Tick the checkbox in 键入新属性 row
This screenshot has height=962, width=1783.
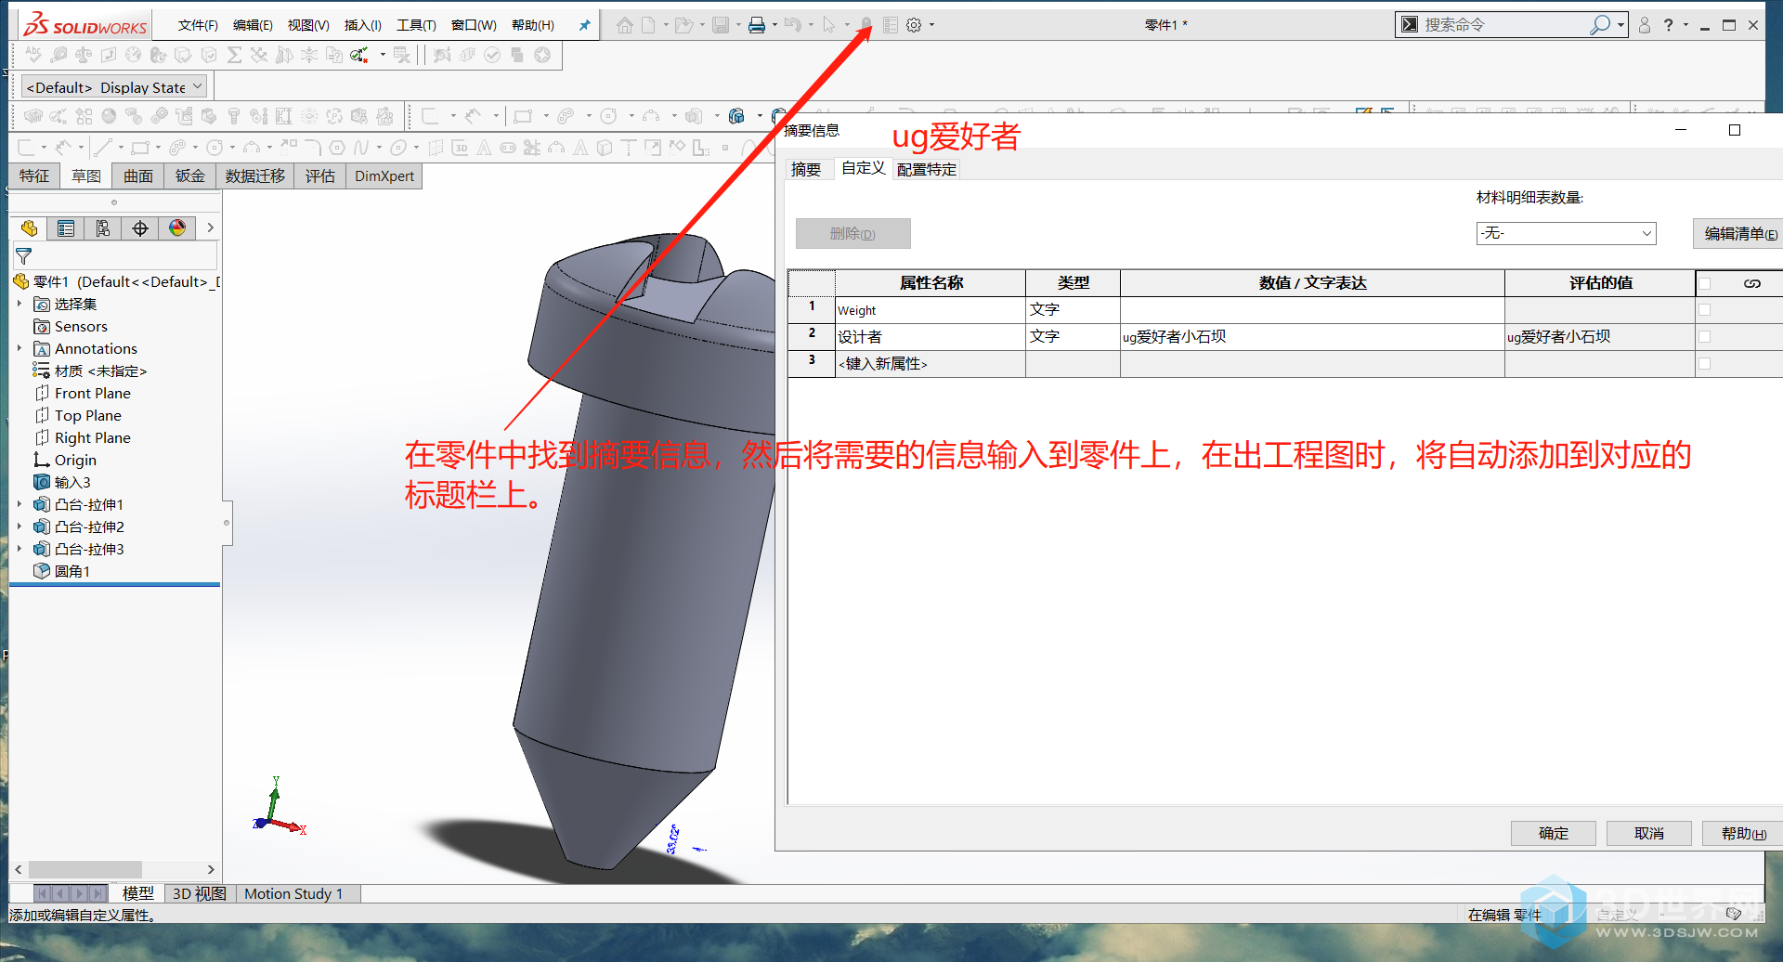coord(1704,364)
